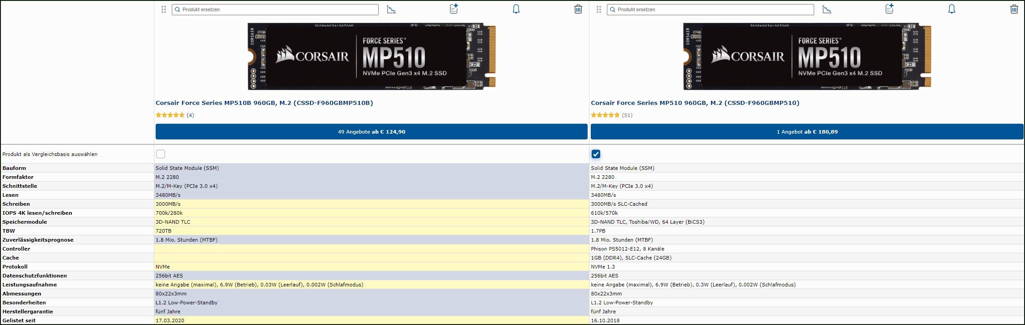Screen dimensions: 1025x325
Task: Click MP510B product image
Action: [x=372, y=56]
